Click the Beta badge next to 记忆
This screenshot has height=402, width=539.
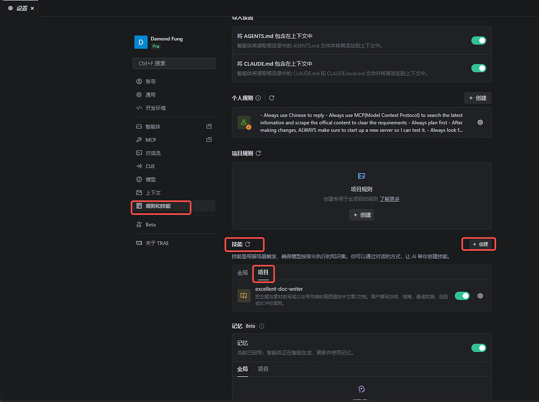250,326
